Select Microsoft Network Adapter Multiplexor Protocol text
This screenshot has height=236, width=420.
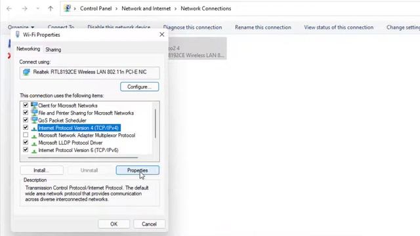(x=87, y=136)
